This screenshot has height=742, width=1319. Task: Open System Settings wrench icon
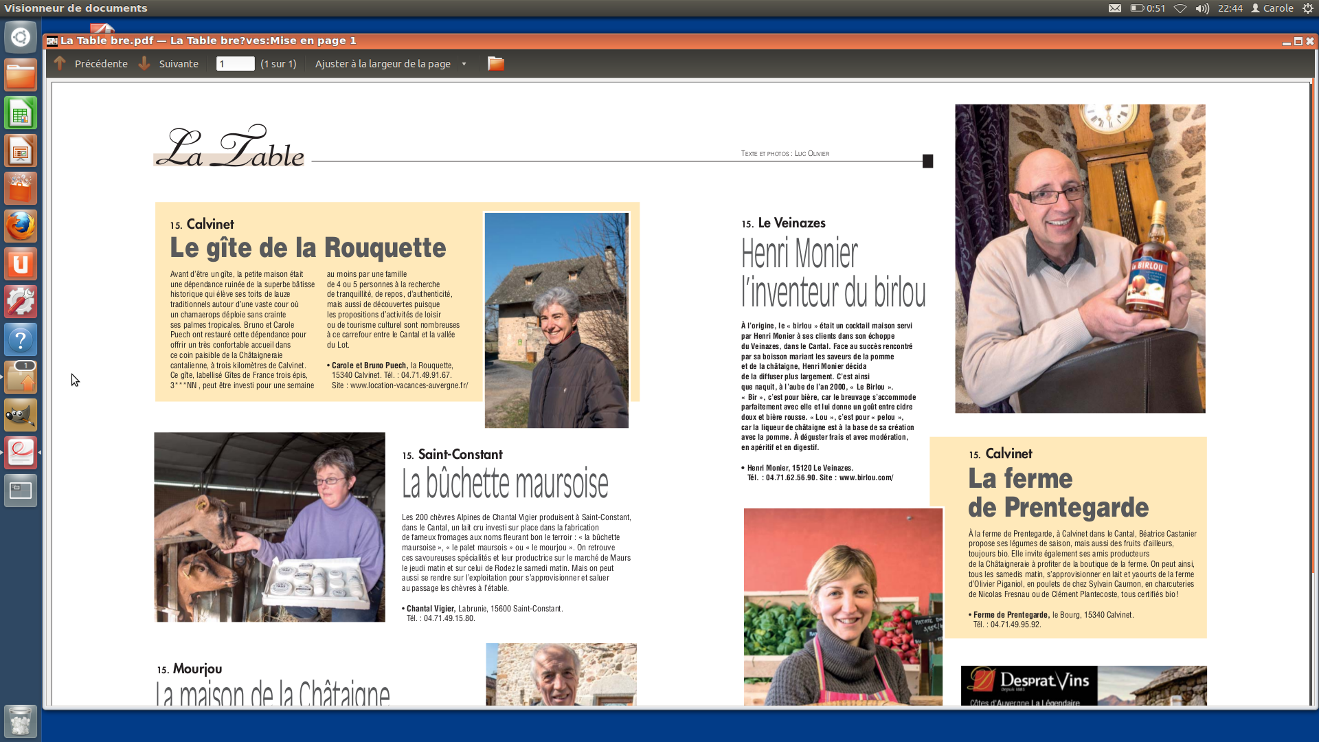click(x=21, y=302)
